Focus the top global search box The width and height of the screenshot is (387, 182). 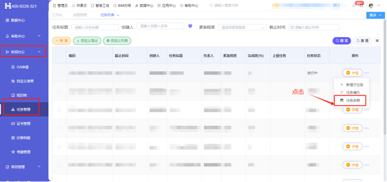click(227, 5)
